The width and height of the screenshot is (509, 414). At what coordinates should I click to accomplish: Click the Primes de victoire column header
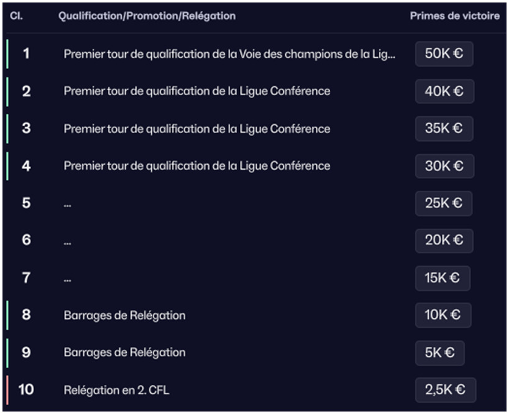[454, 16]
